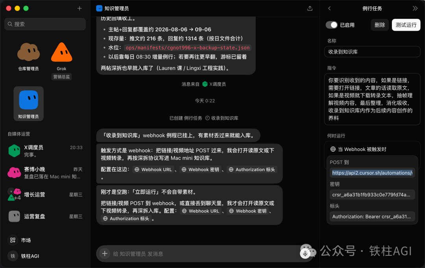Toggle the 已启用 switch
Image resolution: width=425 pixels, height=268 pixels.
[331, 25]
